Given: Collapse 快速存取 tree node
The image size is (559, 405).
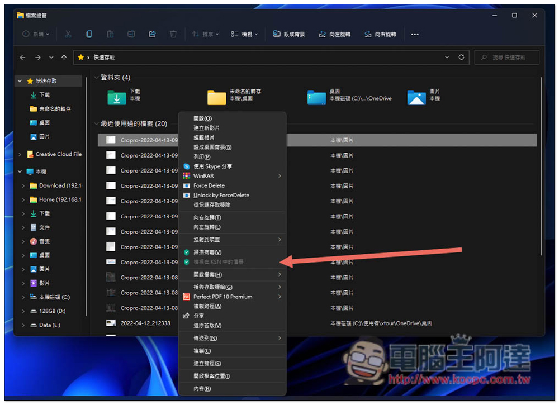Looking at the screenshot, I should (20, 81).
